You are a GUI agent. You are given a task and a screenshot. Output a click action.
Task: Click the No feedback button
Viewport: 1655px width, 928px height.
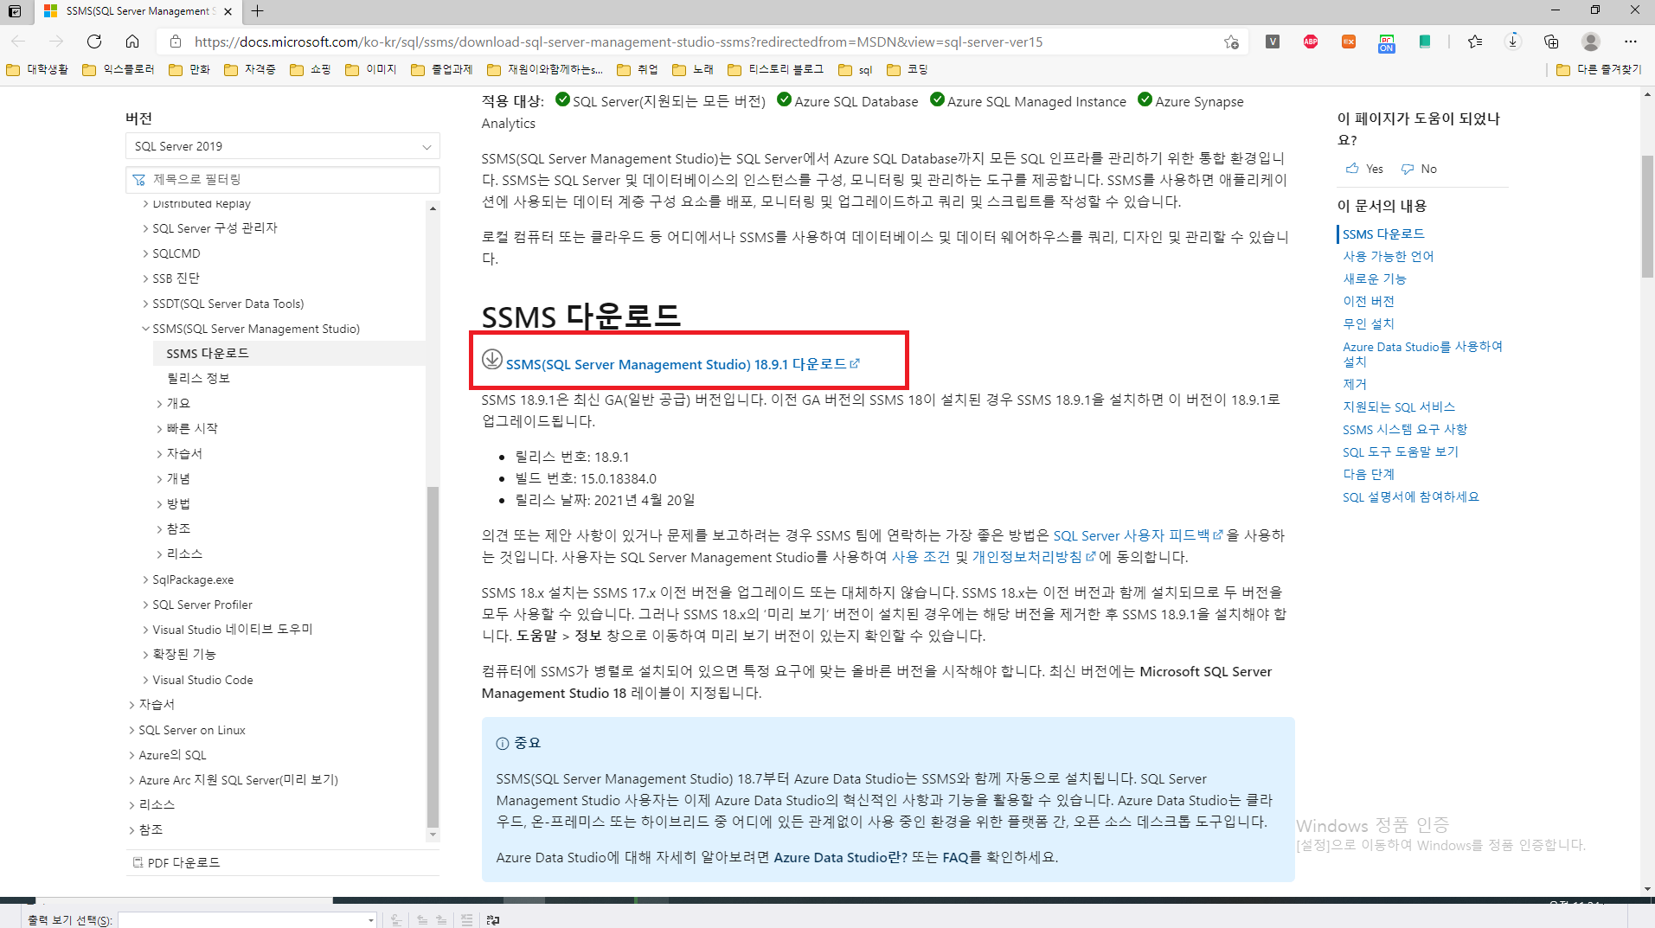click(1419, 169)
